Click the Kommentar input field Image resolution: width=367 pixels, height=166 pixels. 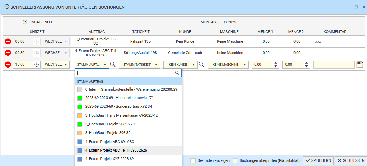point(334,65)
